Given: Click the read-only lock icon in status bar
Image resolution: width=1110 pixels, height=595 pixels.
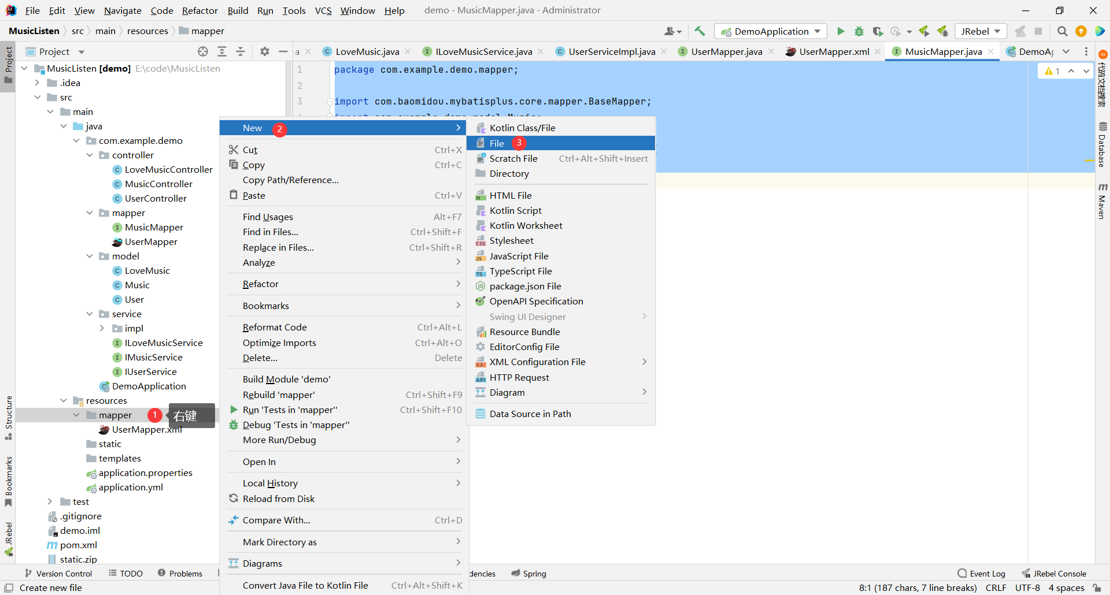Looking at the screenshot, I should click(x=1097, y=587).
